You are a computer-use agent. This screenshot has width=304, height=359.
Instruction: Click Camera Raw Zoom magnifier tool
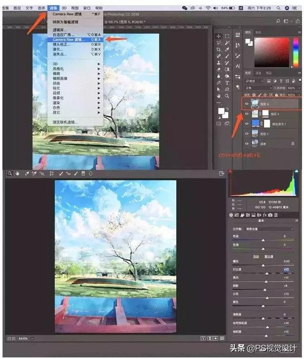coord(9,174)
